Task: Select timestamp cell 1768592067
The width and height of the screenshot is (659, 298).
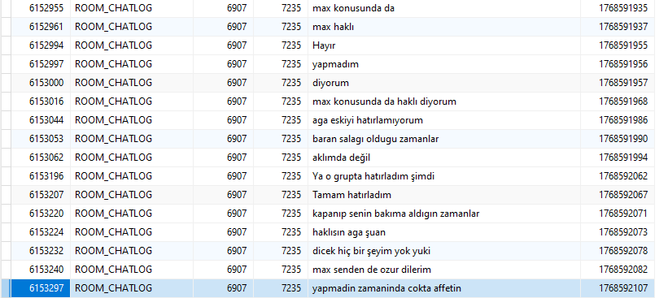Action: (x=618, y=195)
